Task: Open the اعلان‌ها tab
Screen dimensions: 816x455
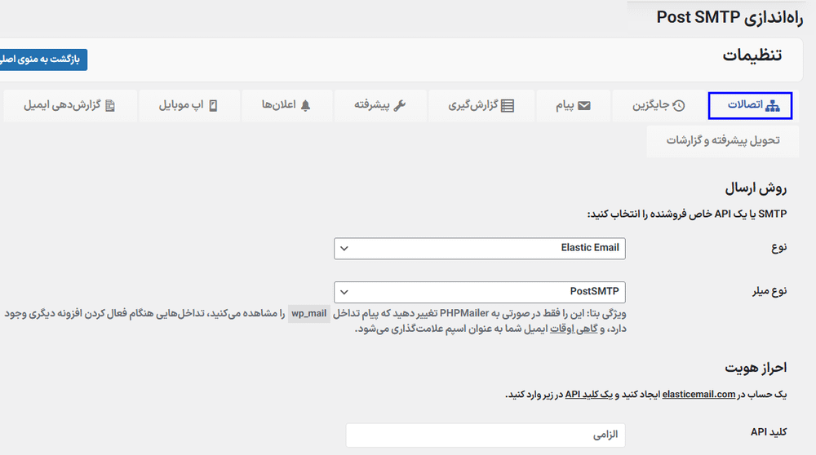Action: click(286, 105)
